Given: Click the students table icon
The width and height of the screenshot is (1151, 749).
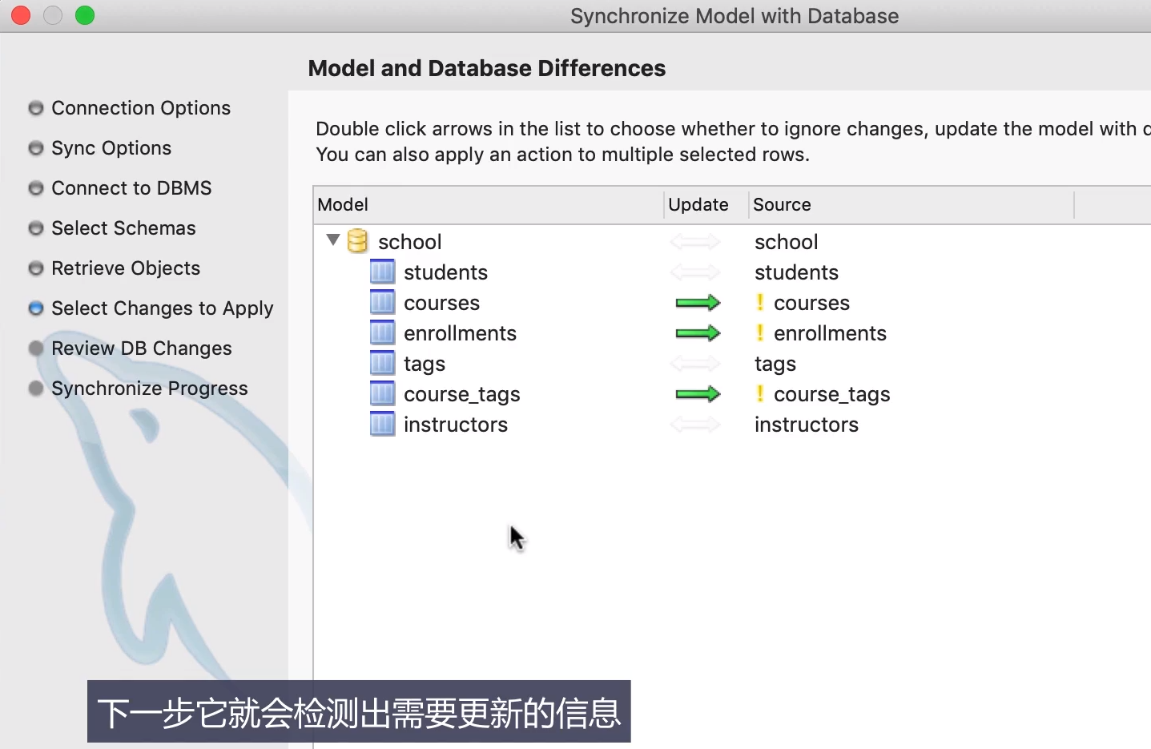Looking at the screenshot, I should click(x=382, y=272).
